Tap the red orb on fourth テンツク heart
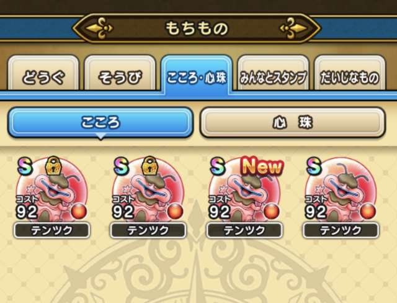Image resolution: width=397 pixels, height=303 pixels. tap(368, 212)
